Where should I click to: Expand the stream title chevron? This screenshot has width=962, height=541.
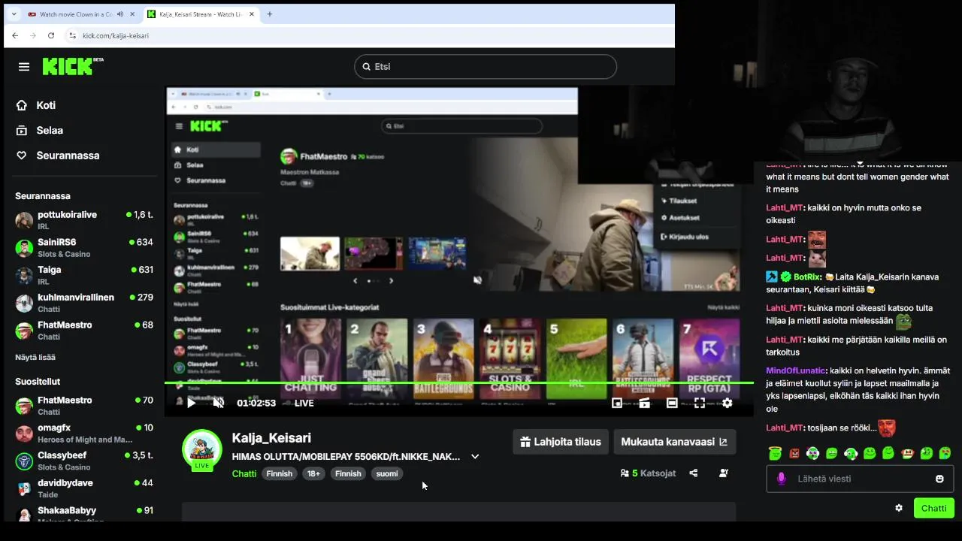[x=474, y=456]
